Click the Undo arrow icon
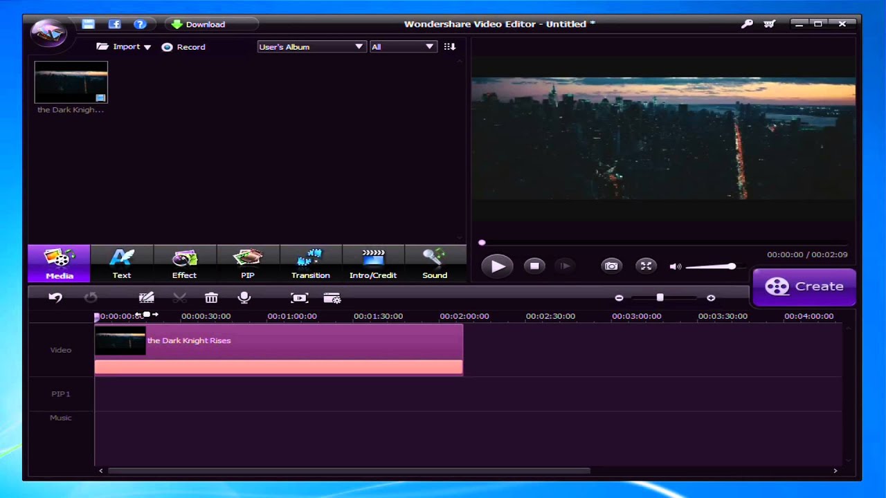Screen dimensions: 886x498 click(x=55, y=297)
